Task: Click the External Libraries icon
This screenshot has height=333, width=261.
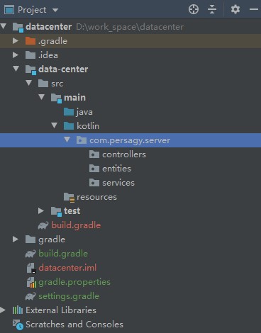Action: [18, 310]
